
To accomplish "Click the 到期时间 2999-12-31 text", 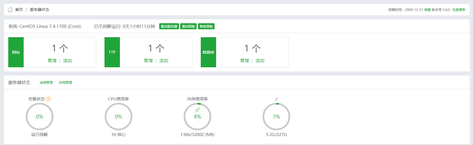I will [406, 10].
